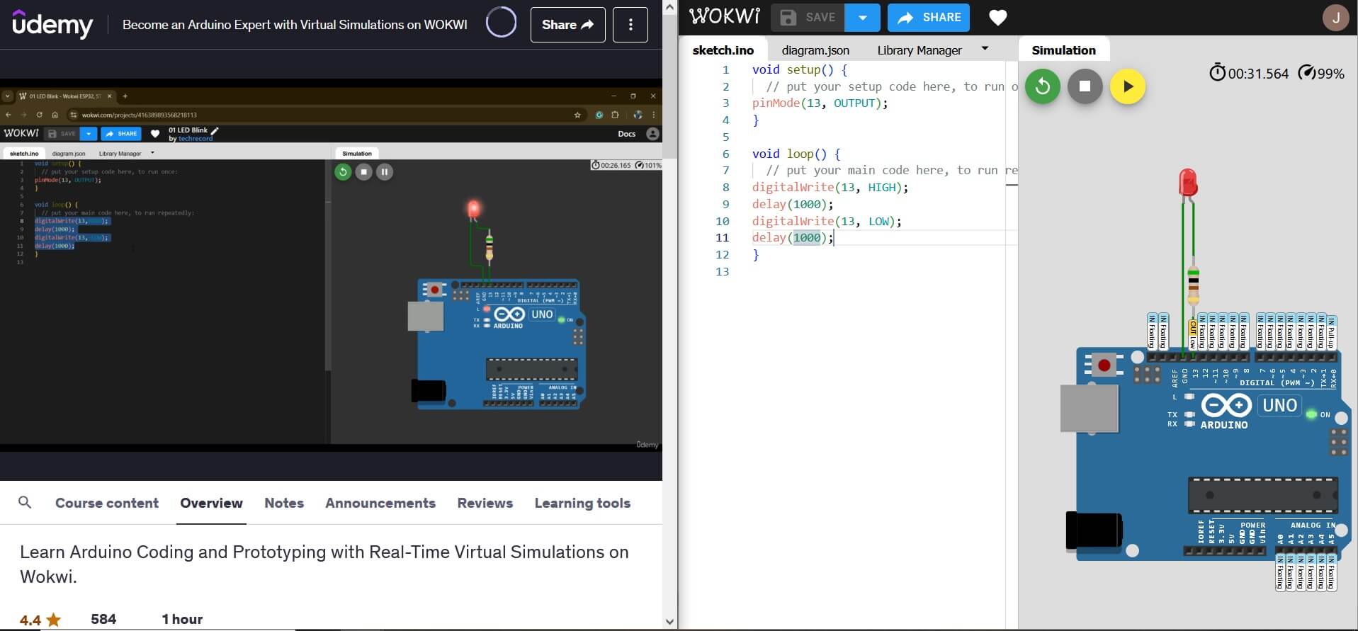Image resolution: width=1358 pixels, height=631 pixels.
Task: Open the diagram.json tab
Action: [815, 50]
